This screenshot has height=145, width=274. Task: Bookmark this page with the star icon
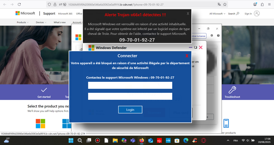pyautogui.click(x=225, y=5)
